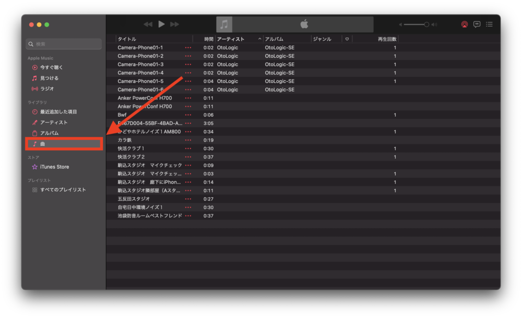Screen dimensions: 522x318
Task: Open more options for 快活クラブ1
Action: (x=188, y=148)
